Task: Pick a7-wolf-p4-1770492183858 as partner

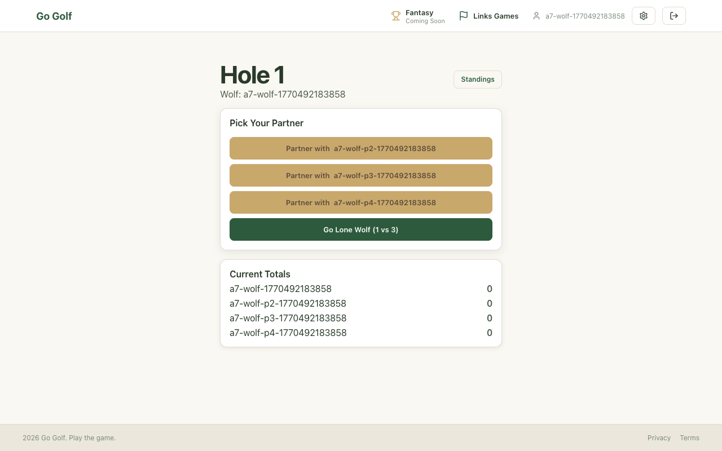Action: (x=361, y=202)
